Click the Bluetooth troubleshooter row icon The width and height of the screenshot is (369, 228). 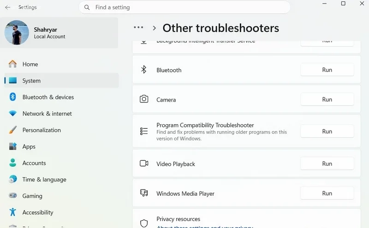[x=144, y=70]
